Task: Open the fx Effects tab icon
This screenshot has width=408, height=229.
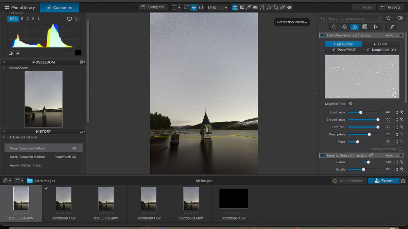Action: pos(375,27)
